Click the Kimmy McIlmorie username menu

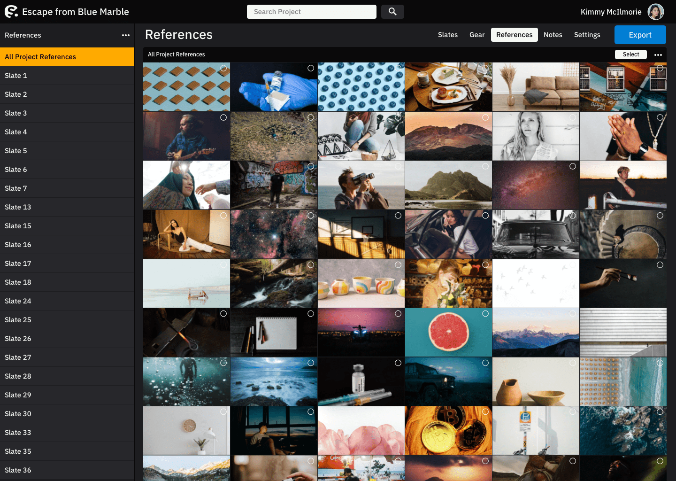(x=611, y=12)
